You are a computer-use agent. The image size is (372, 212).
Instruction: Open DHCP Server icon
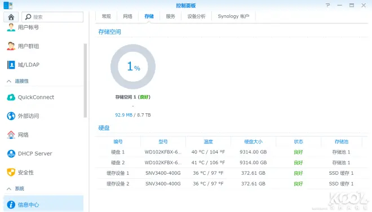11,153
